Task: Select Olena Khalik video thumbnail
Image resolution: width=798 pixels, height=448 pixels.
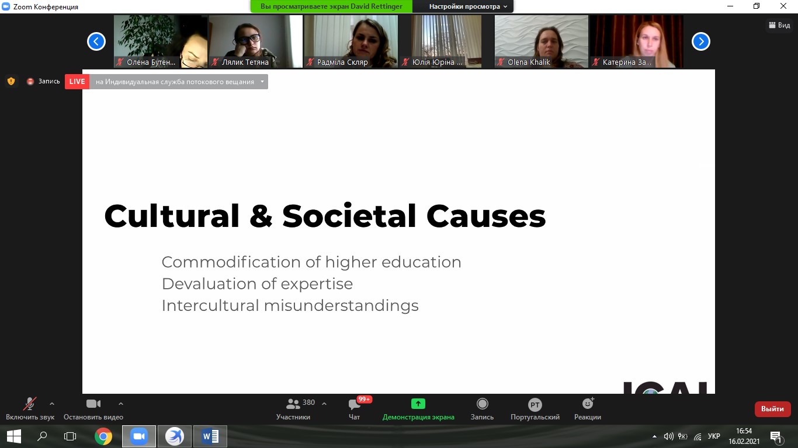Action: click(x=542, y=41)
